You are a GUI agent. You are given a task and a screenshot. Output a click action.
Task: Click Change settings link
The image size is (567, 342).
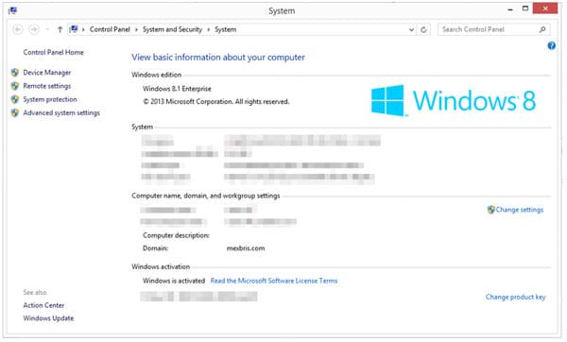pyautogui.click(x=519, y=210)
